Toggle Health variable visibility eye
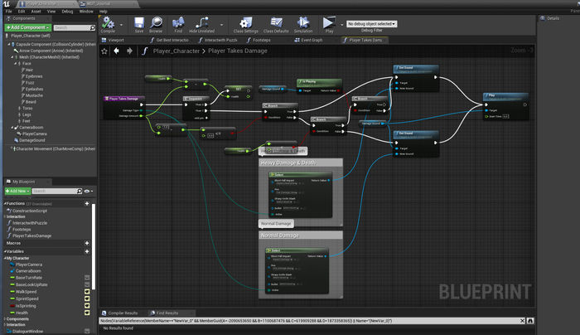 [87, 313]
